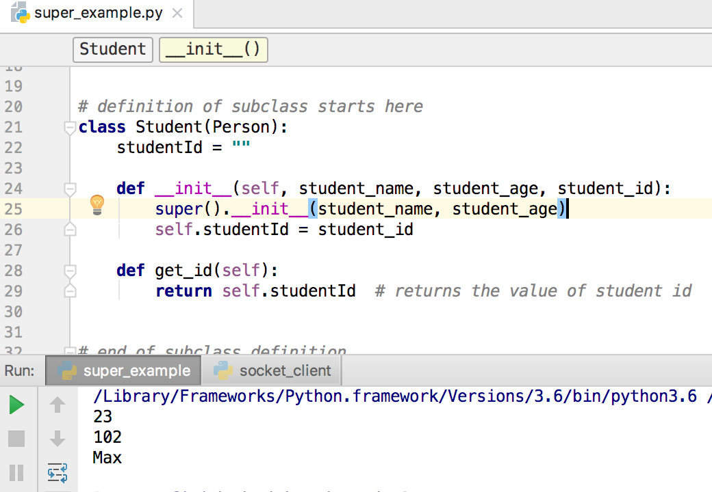The height and width of the screenshot is (492, 712).
Task: Collapse the Student class fold region
Action: tap(69, 126)
